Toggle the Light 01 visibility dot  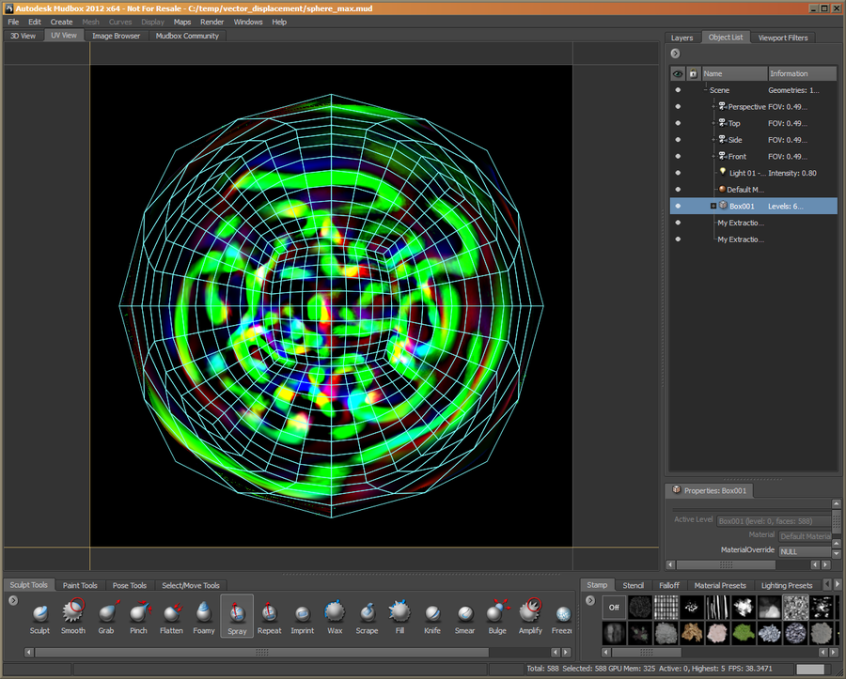(x=677, y=172)
